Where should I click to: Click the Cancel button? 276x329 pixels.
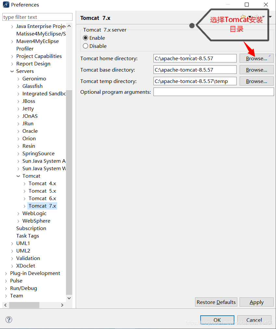(x=254, y=320)
